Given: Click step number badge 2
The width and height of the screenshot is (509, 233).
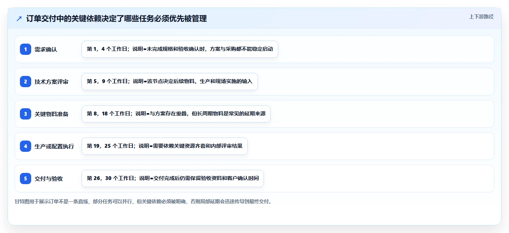Looking at the screenshot, I should [x=26, y=82].
